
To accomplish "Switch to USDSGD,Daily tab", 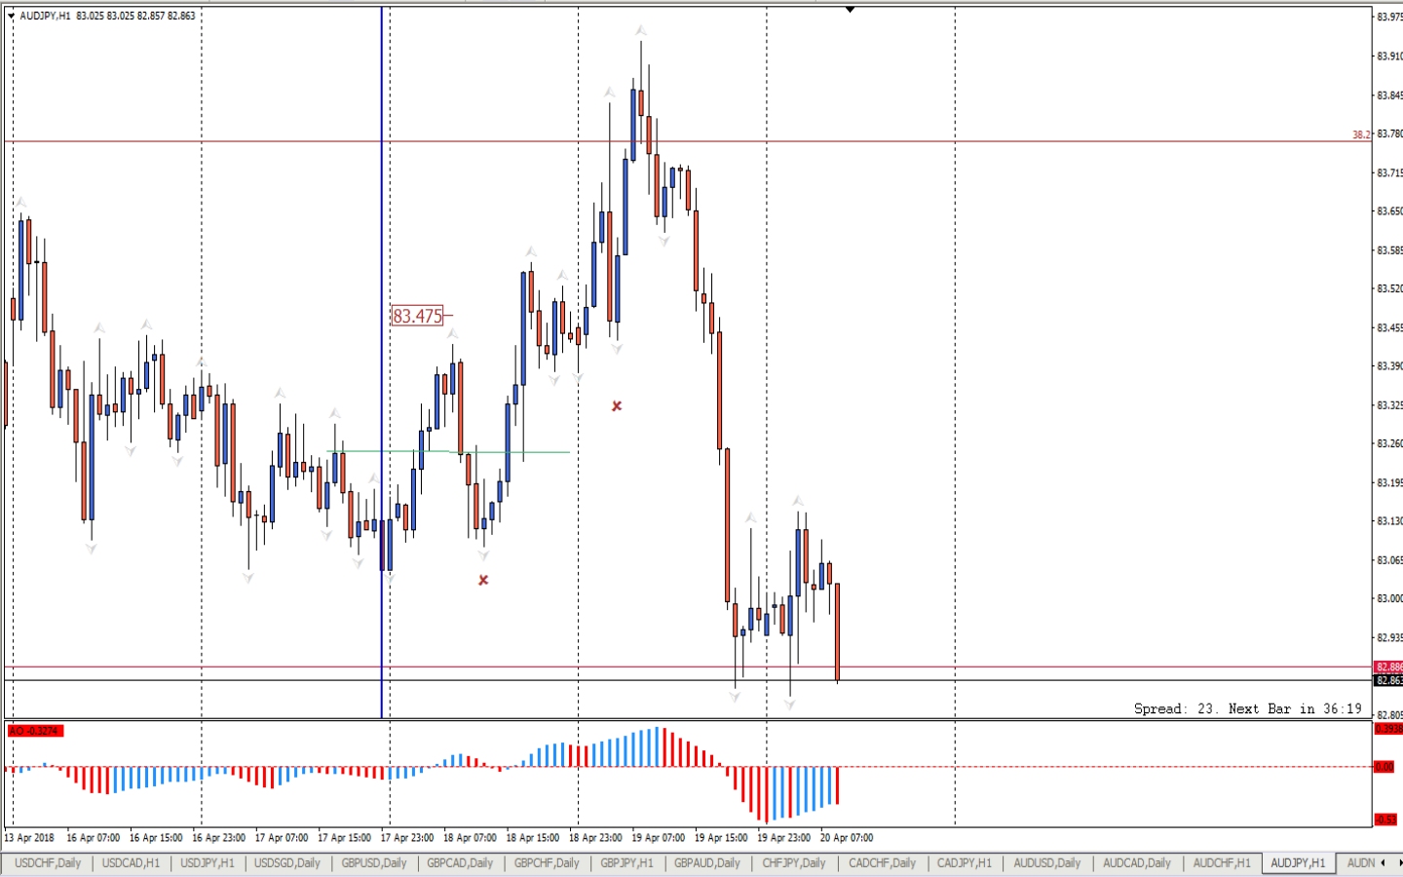I will [x=286, y=863].
